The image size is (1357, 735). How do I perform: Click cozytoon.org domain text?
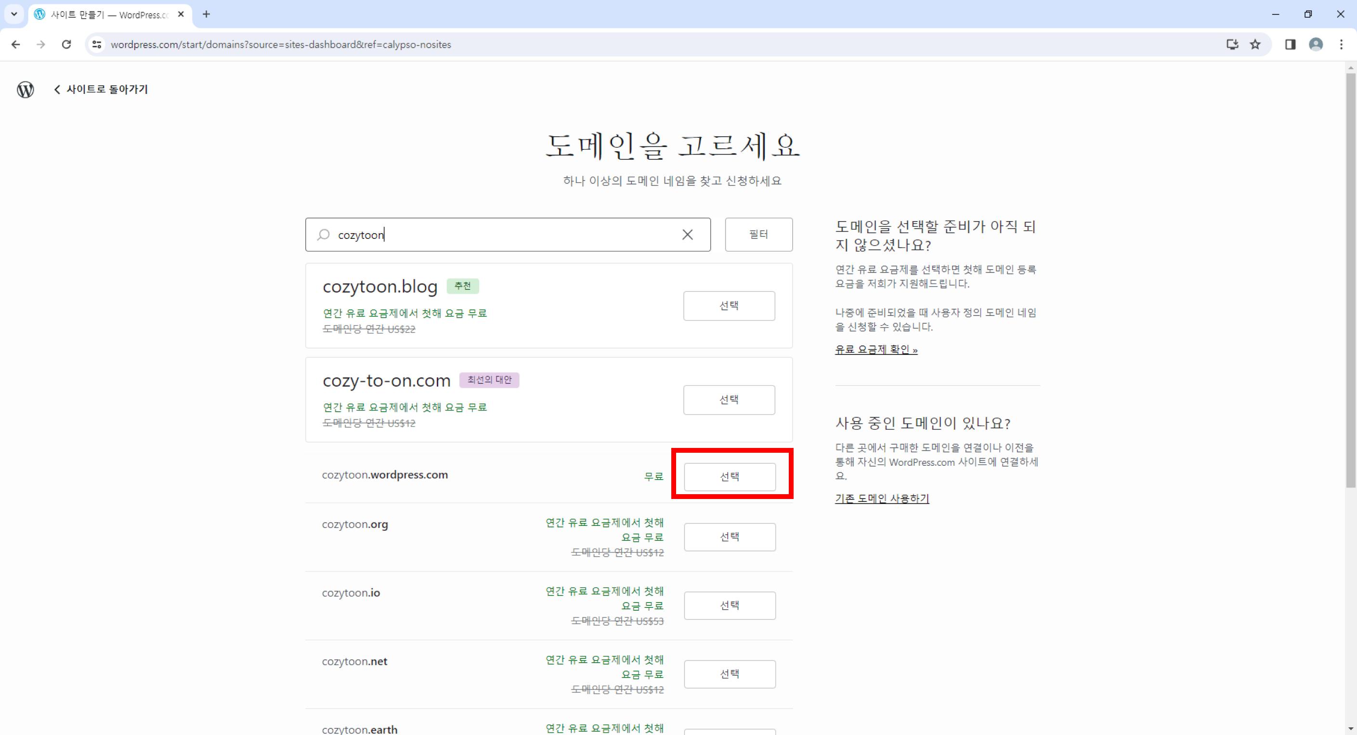[x=355, y=524]
